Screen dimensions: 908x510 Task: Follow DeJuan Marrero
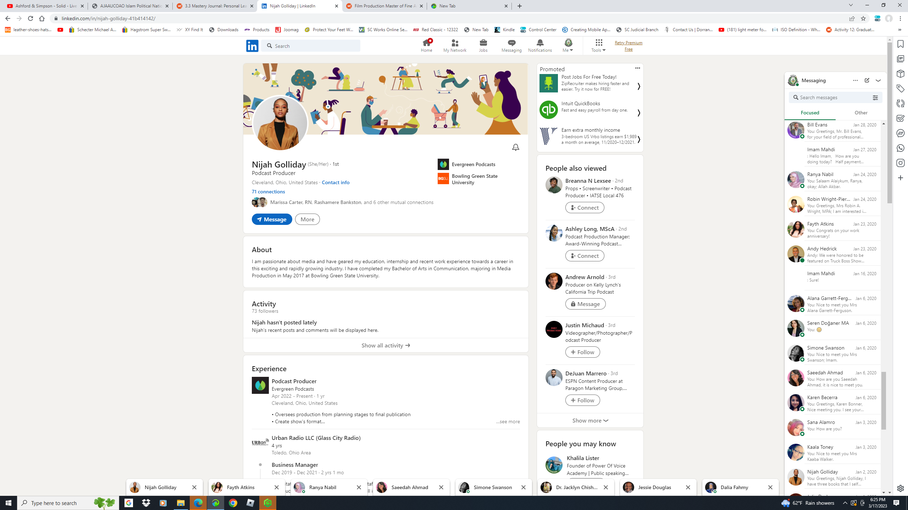tap(582, 400)
